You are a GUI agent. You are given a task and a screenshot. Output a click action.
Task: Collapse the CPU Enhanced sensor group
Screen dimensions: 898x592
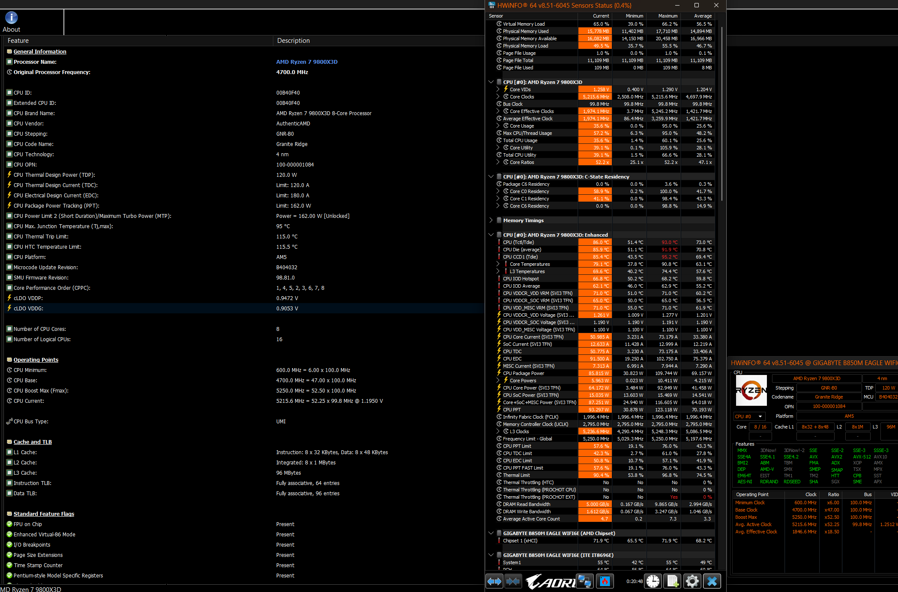click(491, 235)
